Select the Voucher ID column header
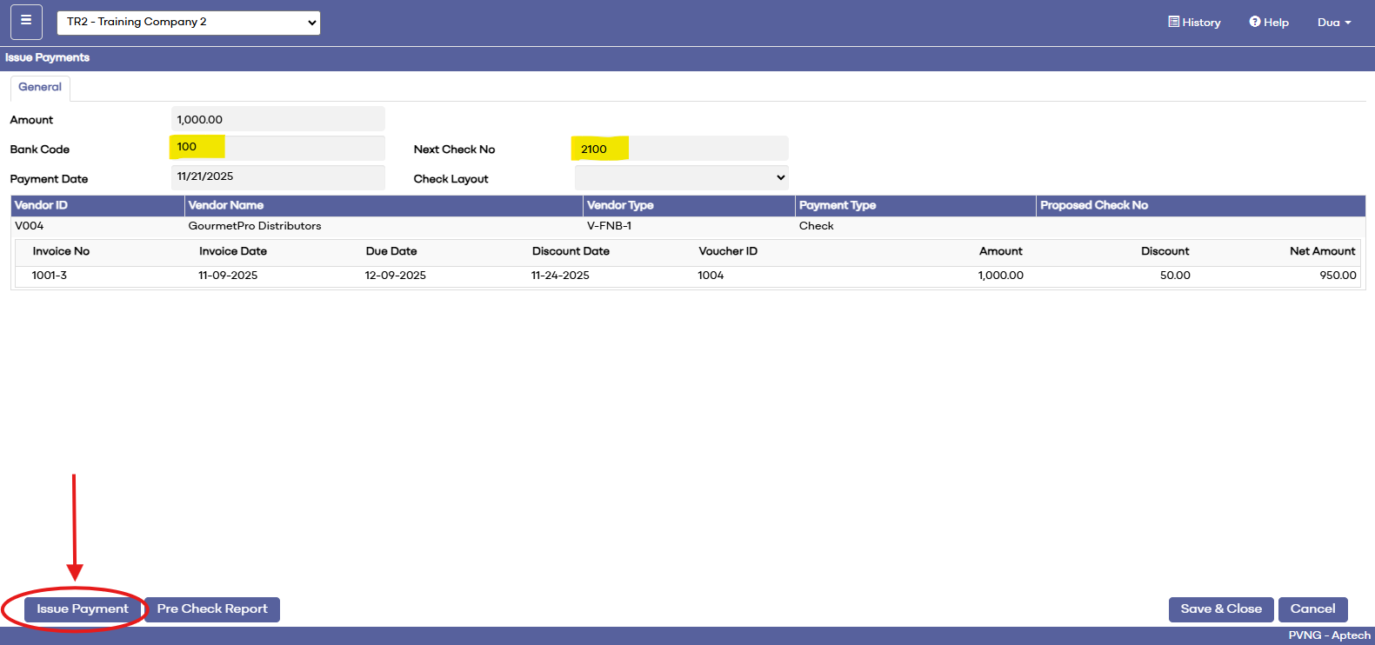This screenshot has height=645, width=1375. [x=728, y=251]
